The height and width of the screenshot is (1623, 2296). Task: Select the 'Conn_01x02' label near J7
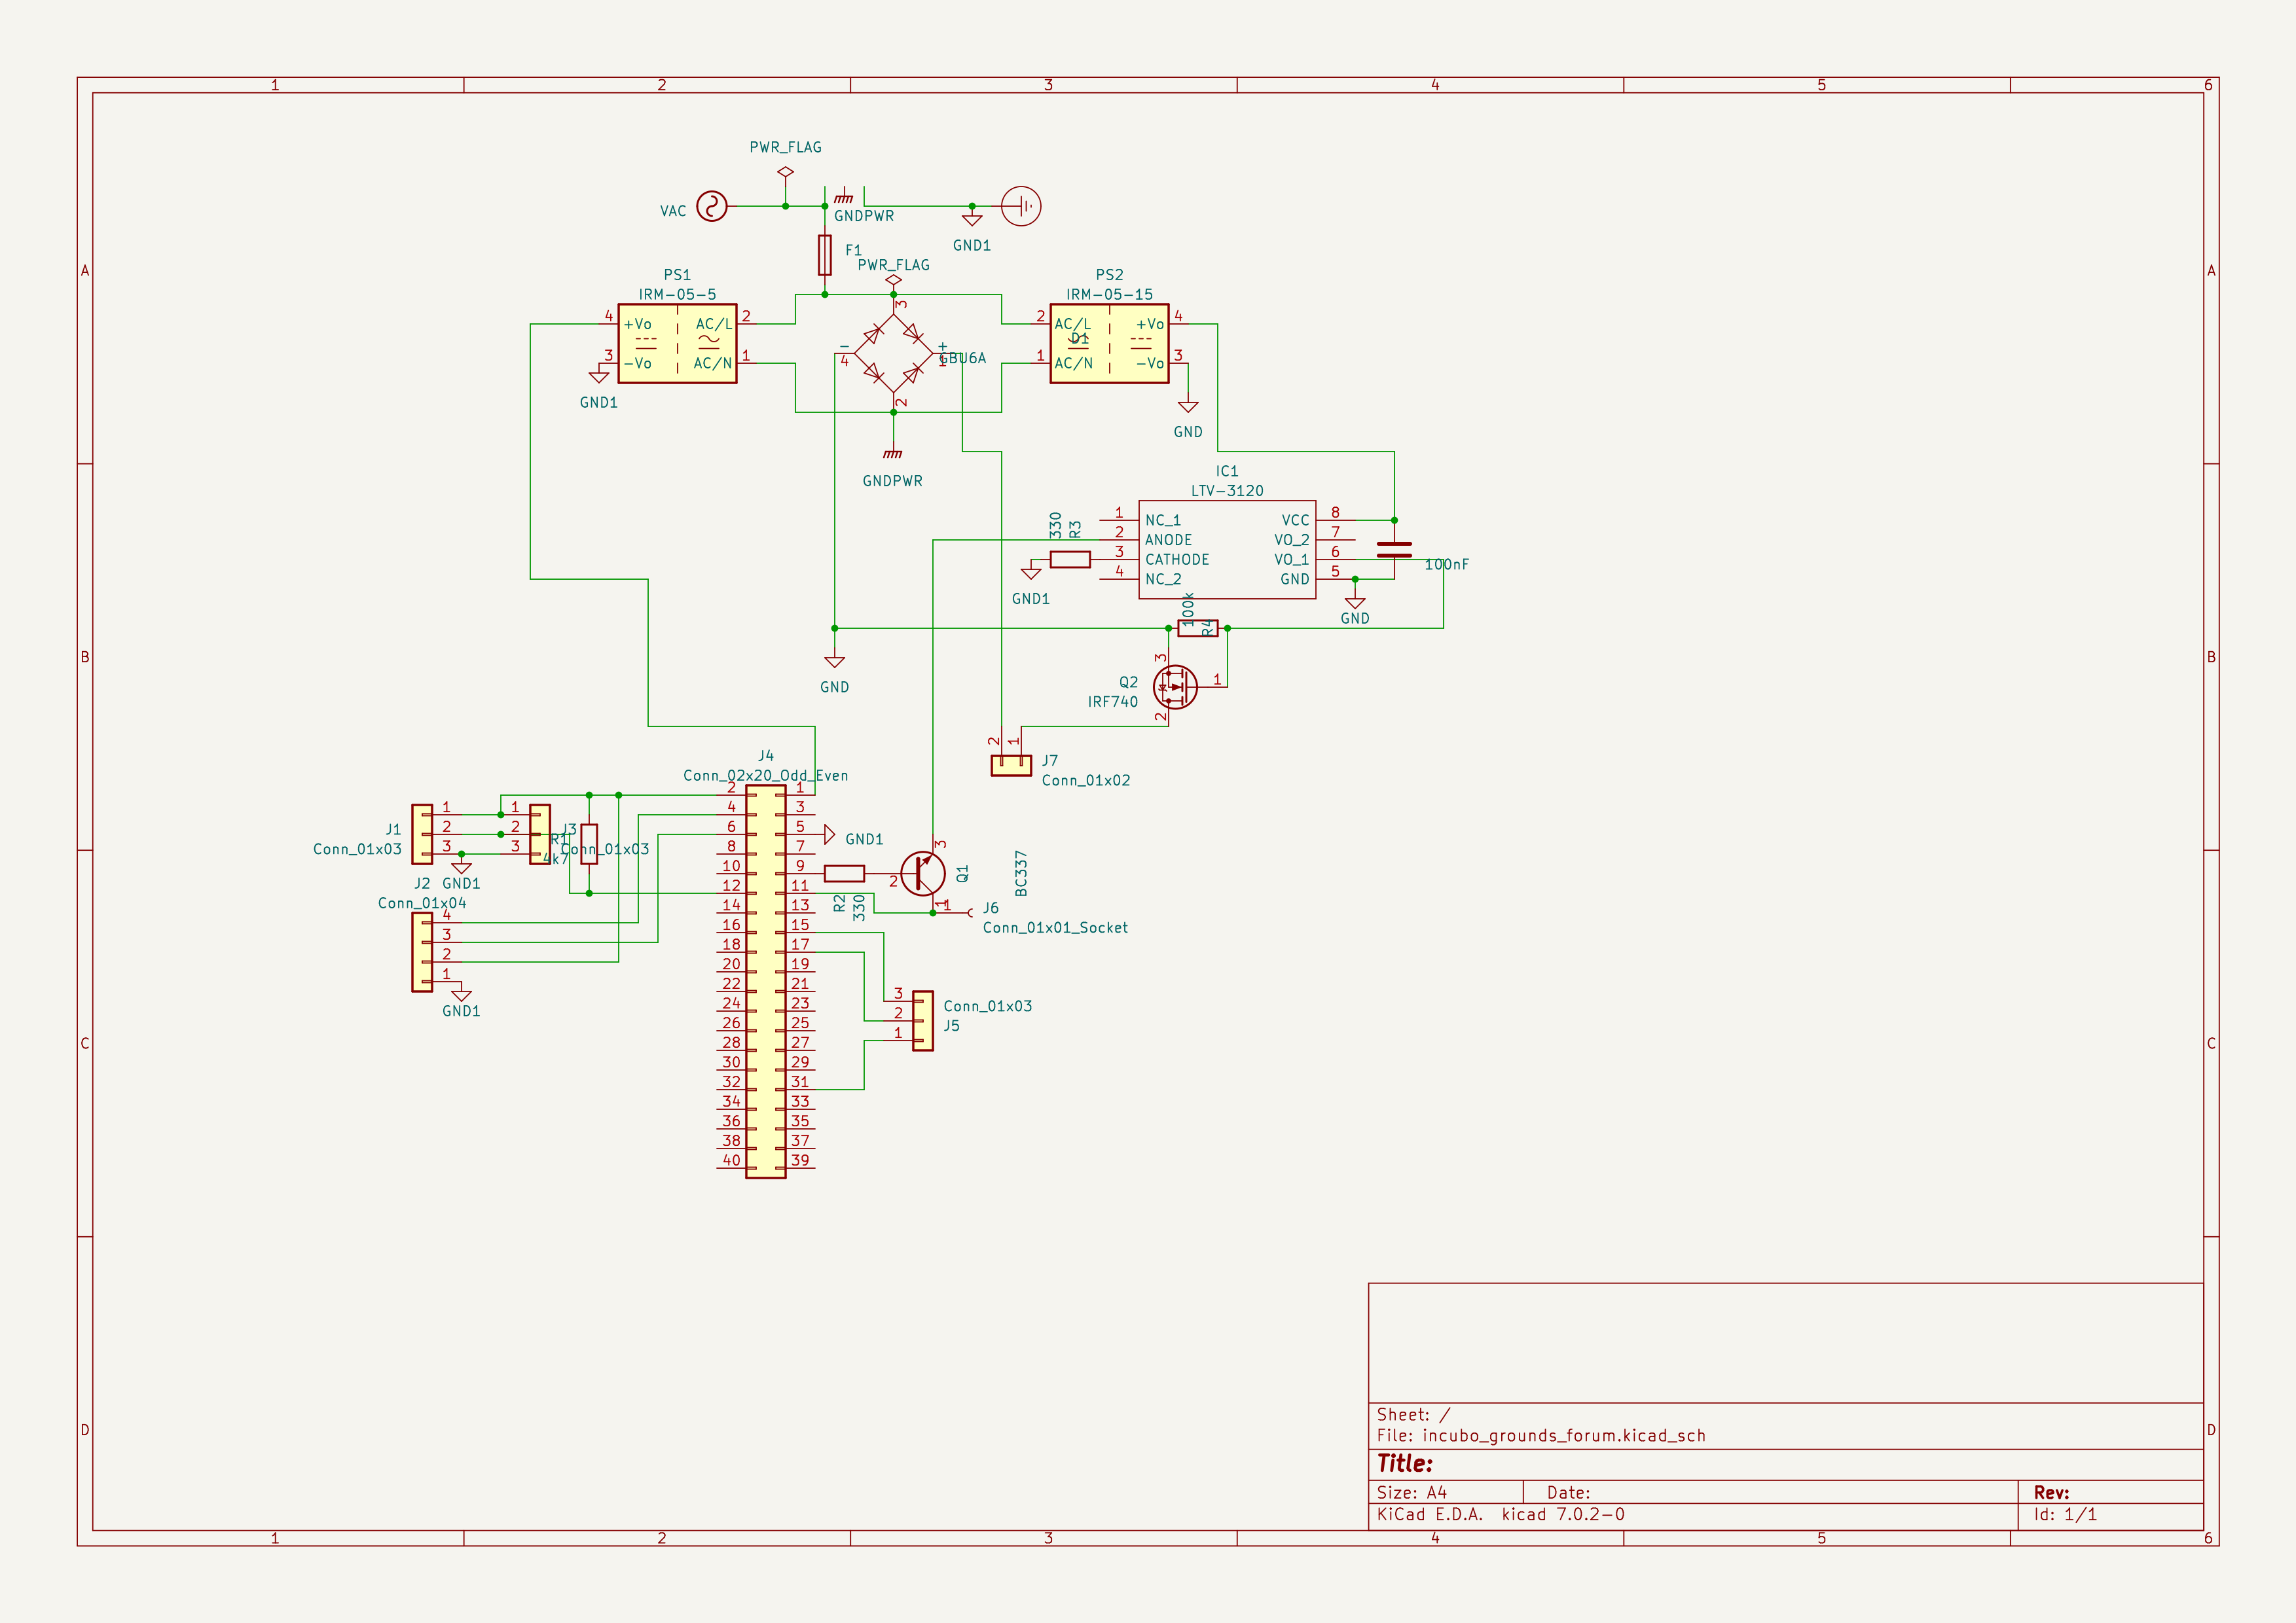(x=1086, y=781)
